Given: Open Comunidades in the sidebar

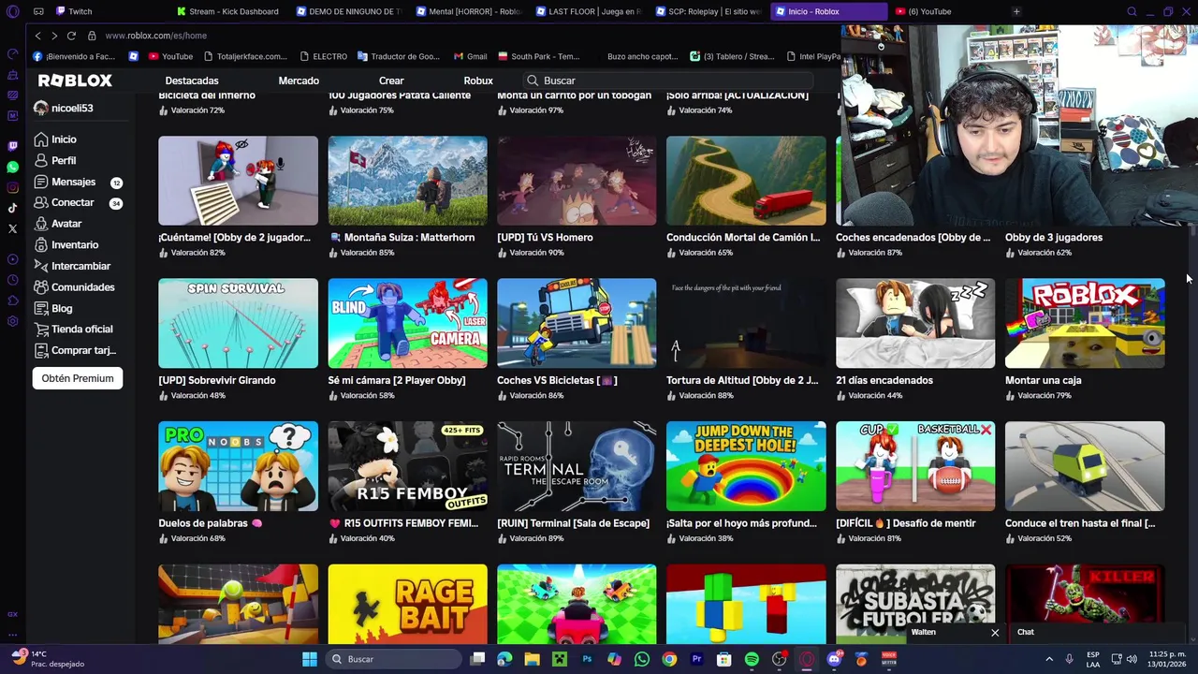Looking at the screenshot, I should [75, 287].
